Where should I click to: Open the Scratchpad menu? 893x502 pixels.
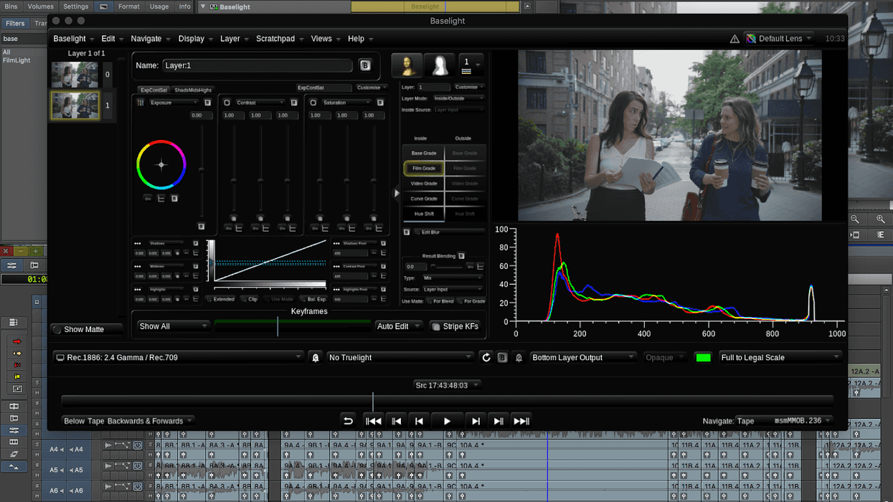[280, 39]
